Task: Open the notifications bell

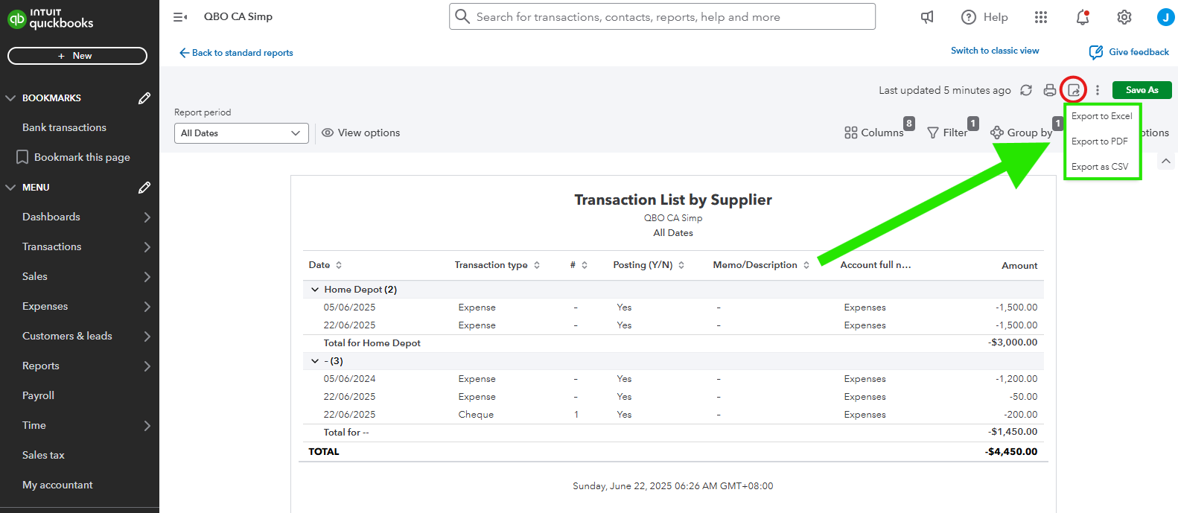Action: [x=1083, y=17]
